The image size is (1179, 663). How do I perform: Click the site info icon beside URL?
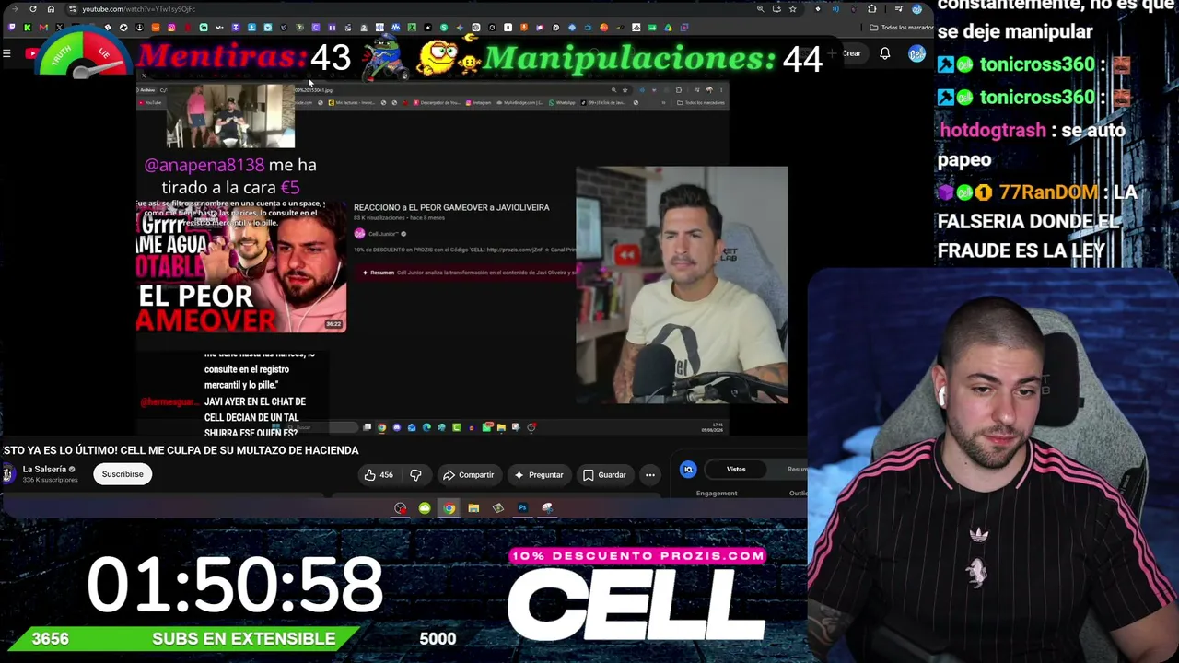tap(72, 9)
